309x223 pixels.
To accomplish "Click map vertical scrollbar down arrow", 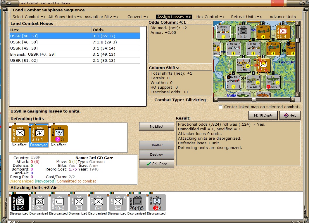I will 298,95.
